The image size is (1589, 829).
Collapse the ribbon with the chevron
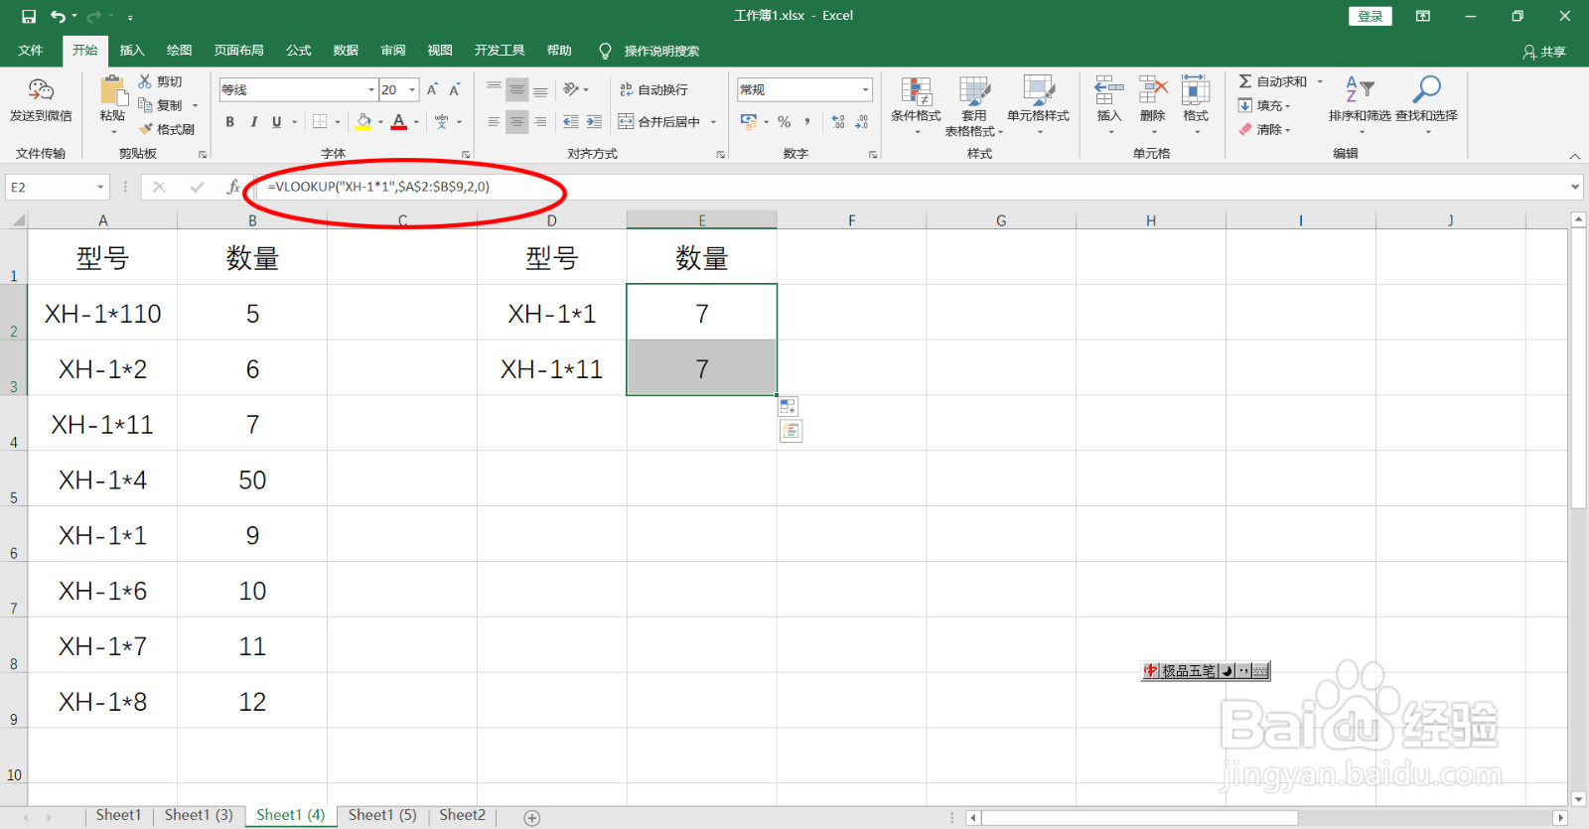1574,156
